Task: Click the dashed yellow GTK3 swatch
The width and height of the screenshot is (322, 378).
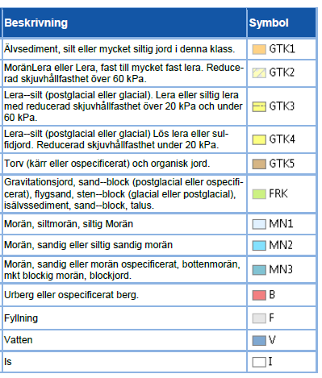Action: 259,106
